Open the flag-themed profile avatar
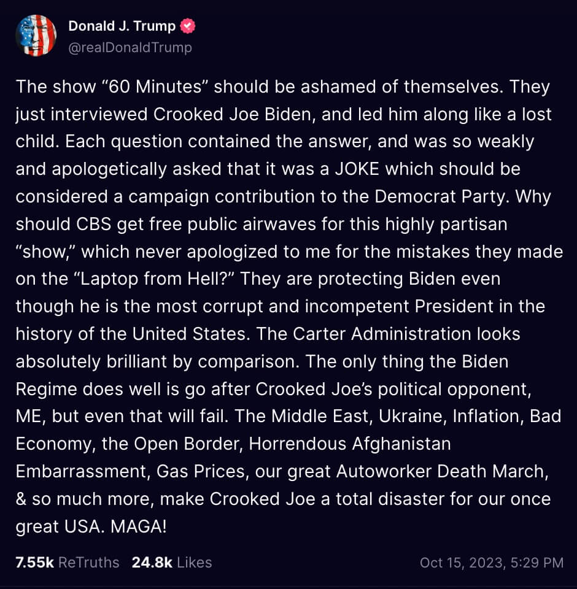The height and width of the screenshot is (589, 577). click(x=36, y=36)
